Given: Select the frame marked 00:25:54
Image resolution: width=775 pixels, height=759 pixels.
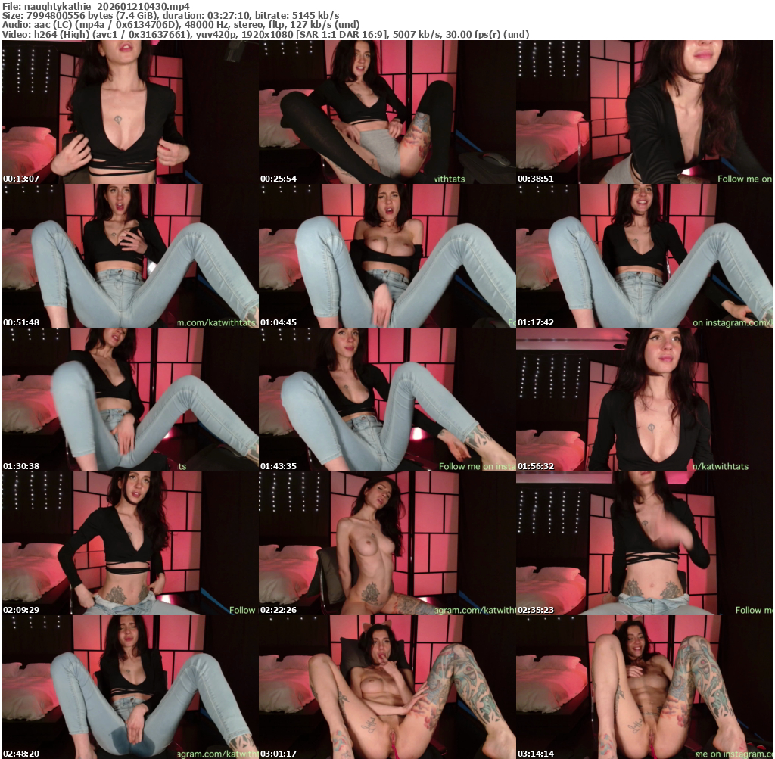Looking at the screenshot, I should click(387, 112).
